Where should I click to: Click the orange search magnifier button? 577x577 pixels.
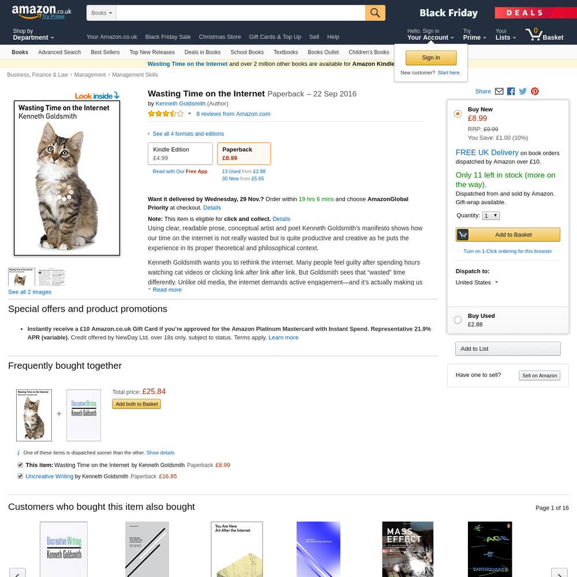tap(375, 13)
